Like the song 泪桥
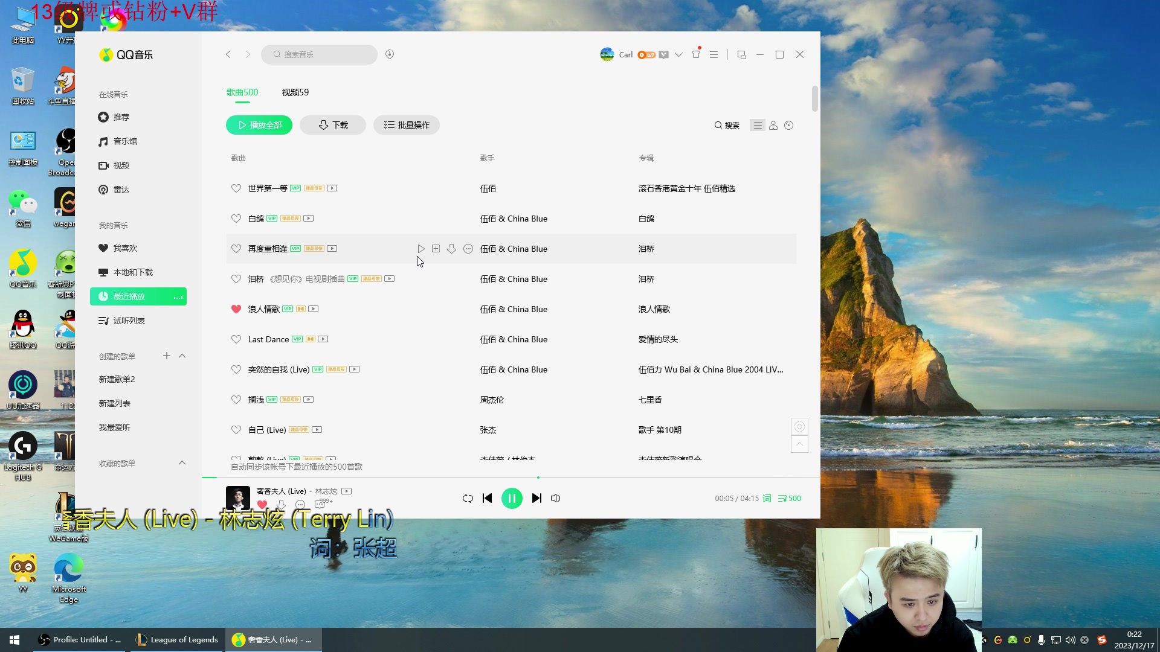Viewport: 1160px width, 652px height. pyautogui.click(x=236, y=279)
